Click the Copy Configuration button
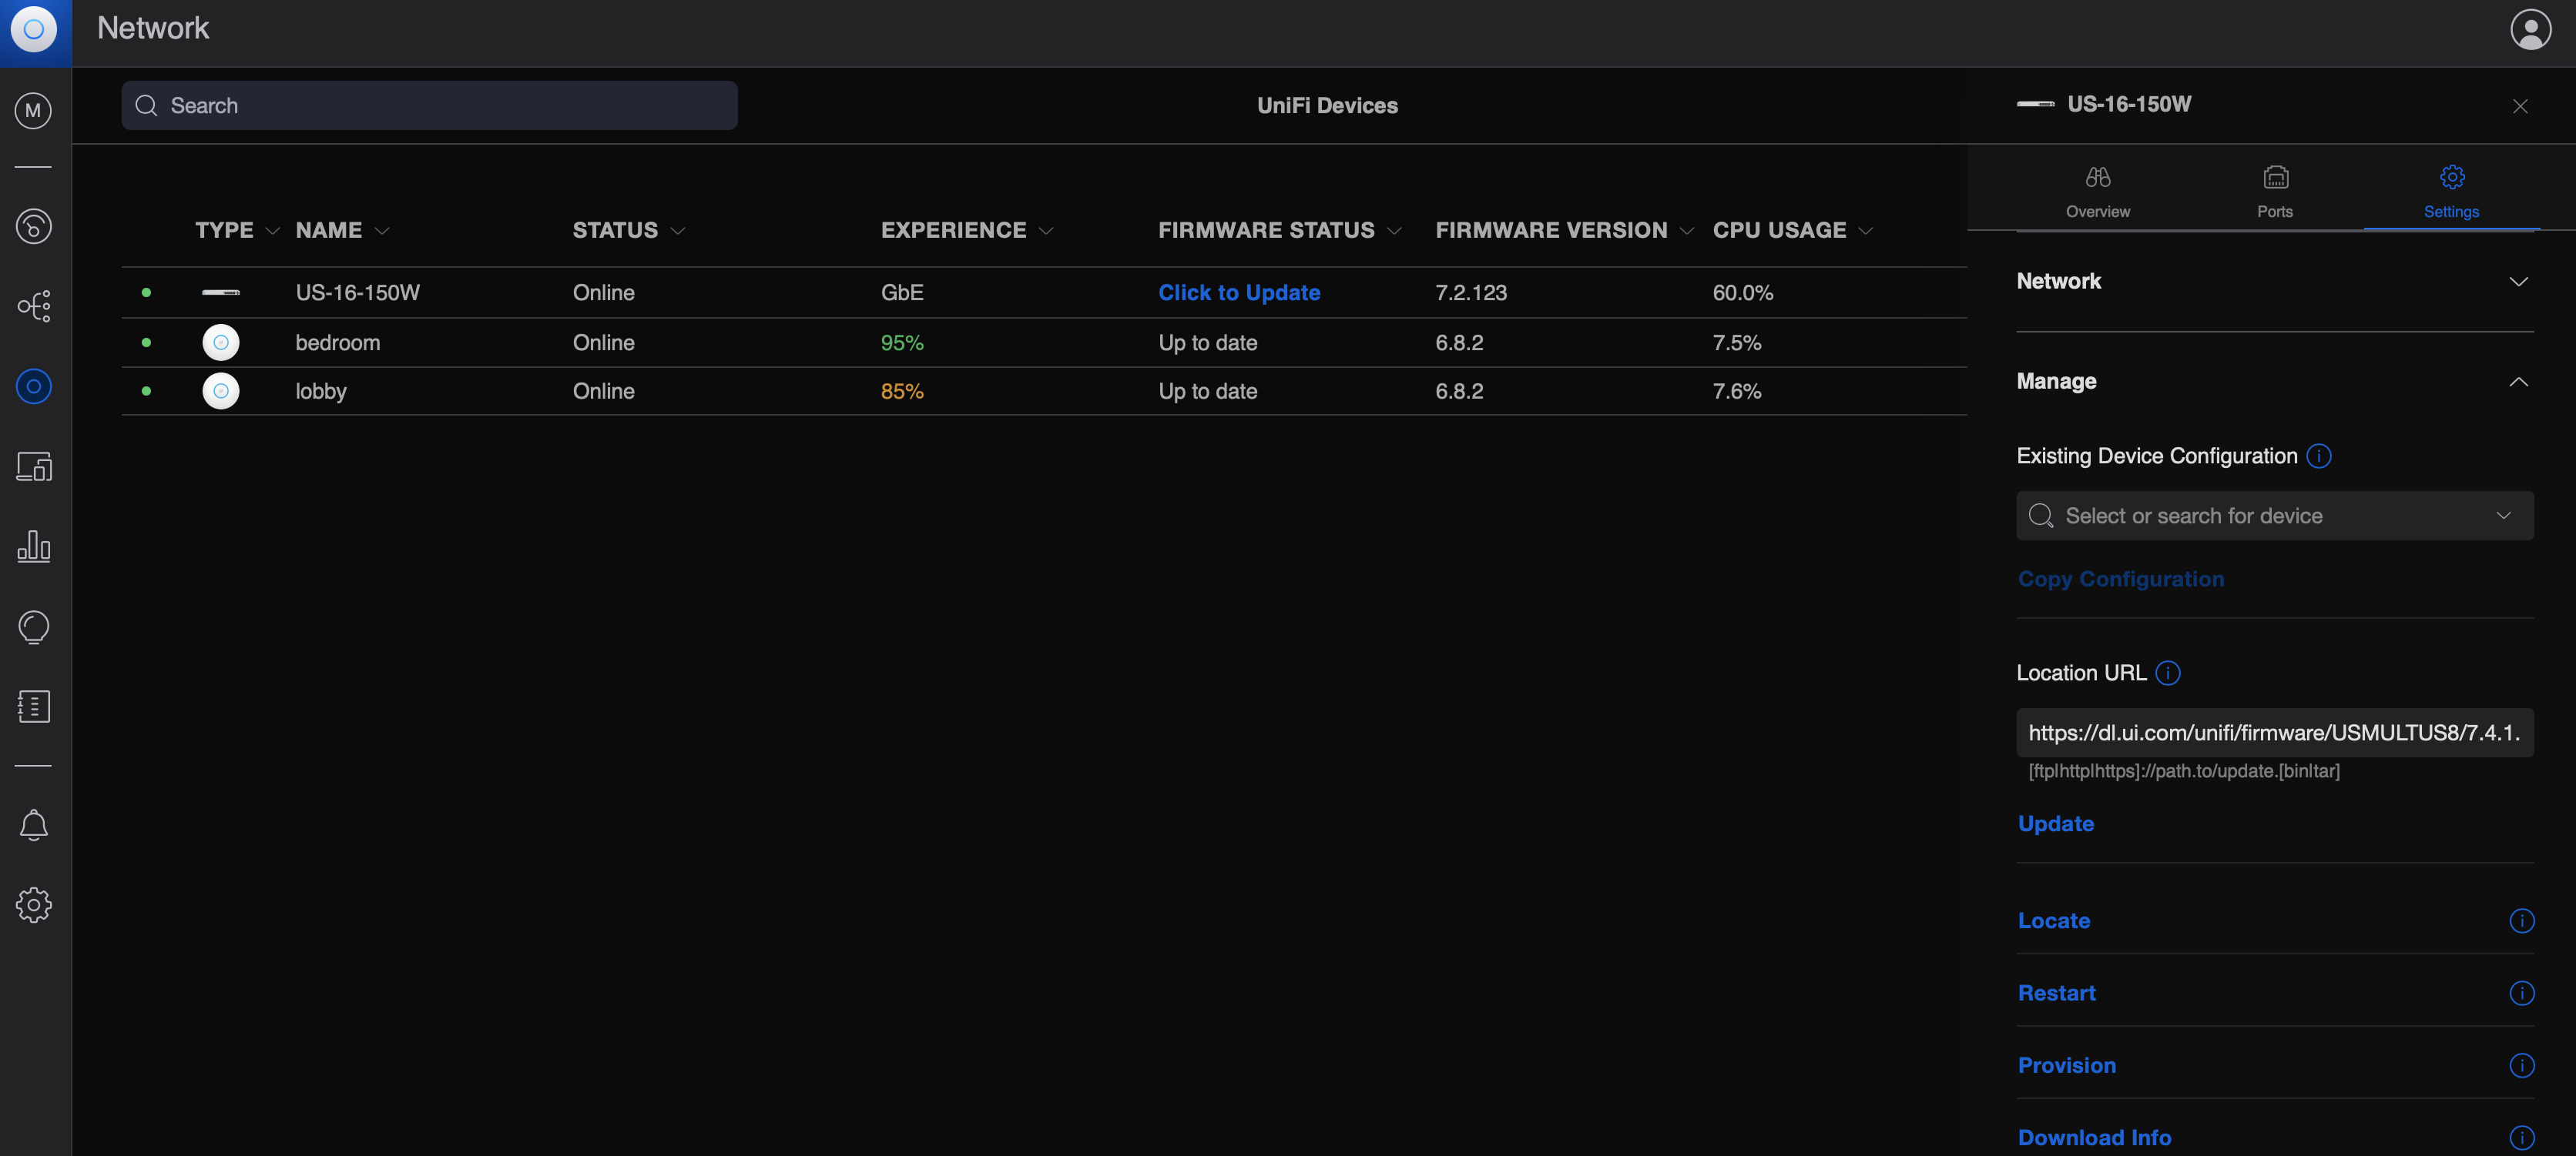2576x1156 pixels. point(2120,580)
